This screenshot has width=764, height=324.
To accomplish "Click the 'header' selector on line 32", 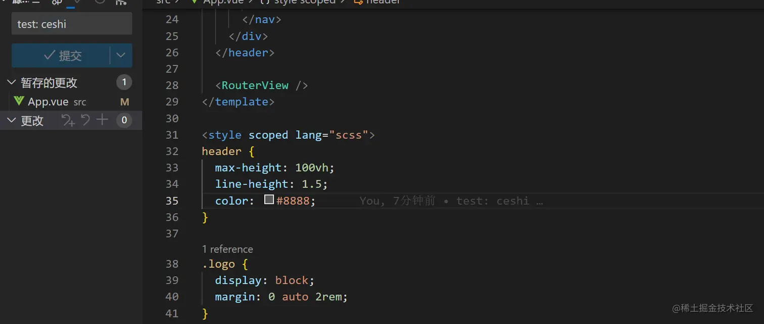I will point(221,151).
